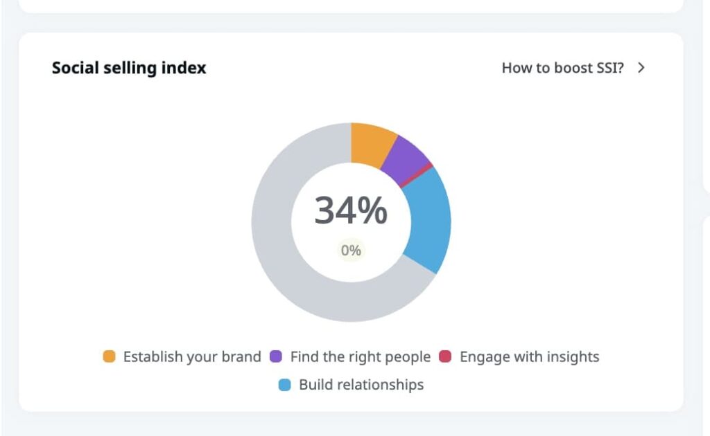Click the 34% score in the chart center
Screen dimensions: 710x436
click(x=351, y=209)
